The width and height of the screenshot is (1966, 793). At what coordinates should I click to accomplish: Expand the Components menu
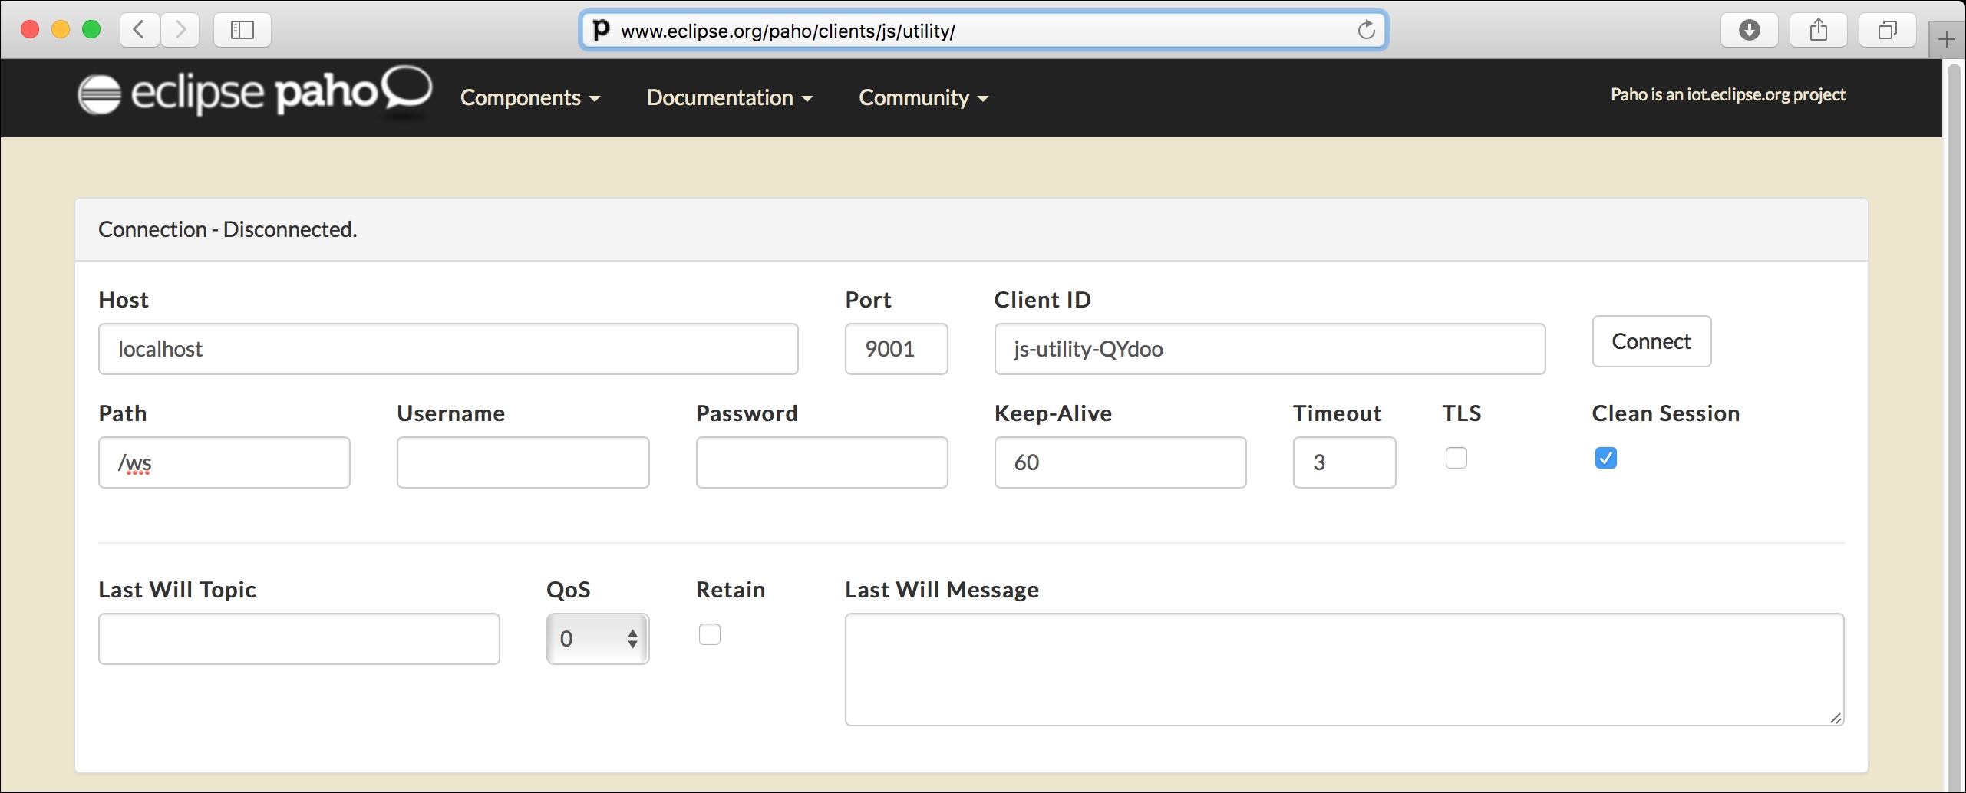[x=529, y=97]
